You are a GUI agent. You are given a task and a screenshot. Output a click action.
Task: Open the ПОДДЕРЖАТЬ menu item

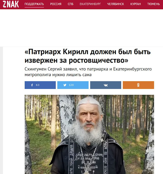click(34, 4)
